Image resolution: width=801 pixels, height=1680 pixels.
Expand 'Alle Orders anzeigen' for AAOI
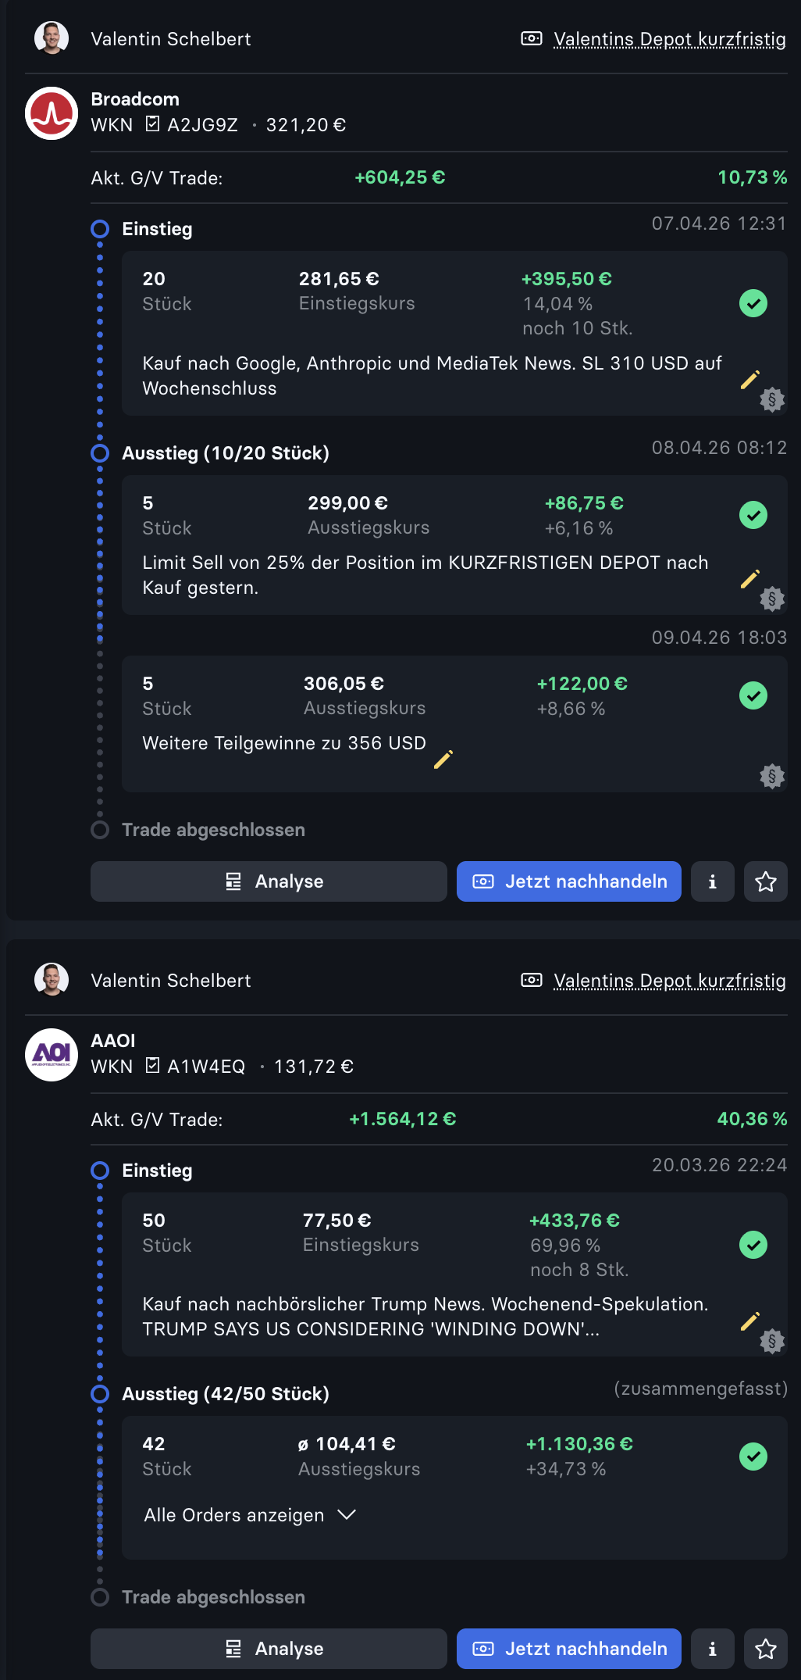(x=250, y=1515)
